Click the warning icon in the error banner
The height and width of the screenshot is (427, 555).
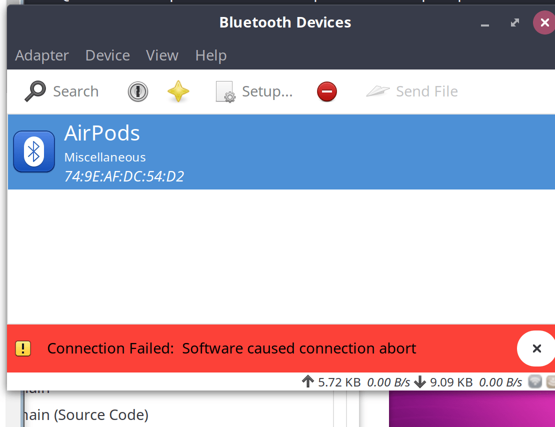pyautogui.click(x=22, y=348)
